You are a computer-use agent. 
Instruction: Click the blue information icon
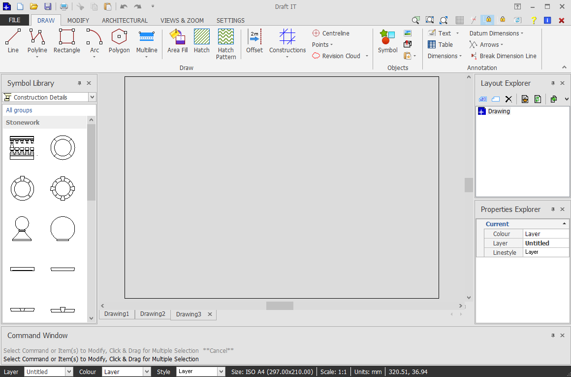(x=547, y=20)
